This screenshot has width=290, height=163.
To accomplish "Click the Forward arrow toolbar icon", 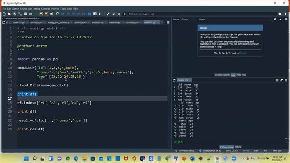I will coord(124,14).
